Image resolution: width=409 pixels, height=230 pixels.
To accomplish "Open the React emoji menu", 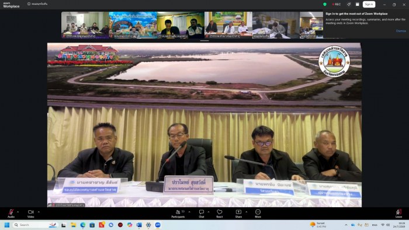I will [x=220, y=213].
